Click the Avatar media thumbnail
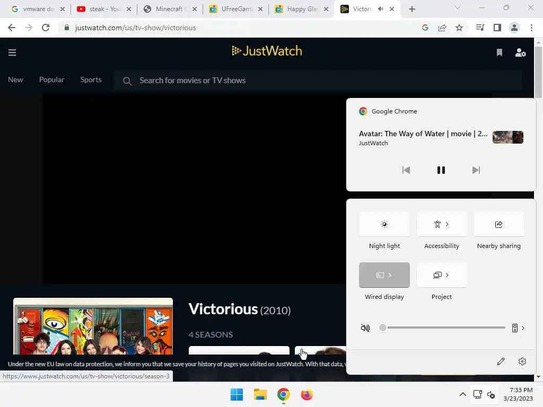543x407 pixels. pyautogui.click(x=507, y=137)
